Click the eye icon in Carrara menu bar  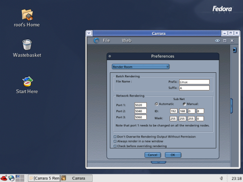click(217, 40)
